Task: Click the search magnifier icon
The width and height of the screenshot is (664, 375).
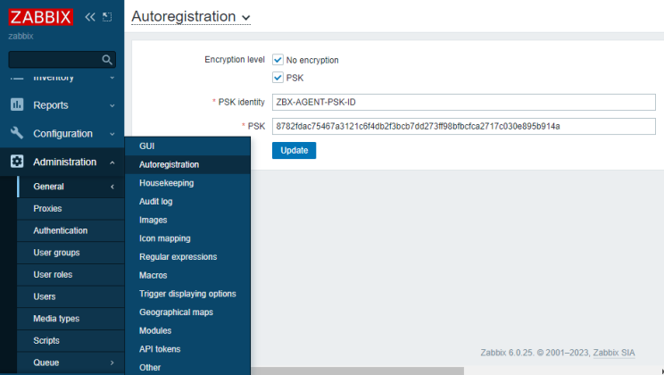Action: 107,60
